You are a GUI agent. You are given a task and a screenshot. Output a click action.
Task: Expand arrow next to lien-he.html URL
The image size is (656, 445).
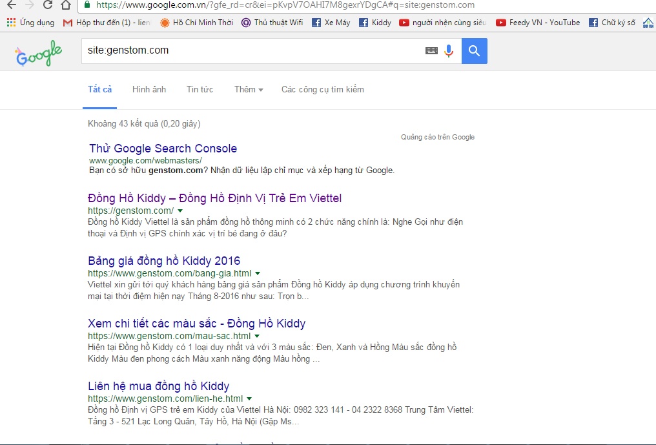(249, 398)
